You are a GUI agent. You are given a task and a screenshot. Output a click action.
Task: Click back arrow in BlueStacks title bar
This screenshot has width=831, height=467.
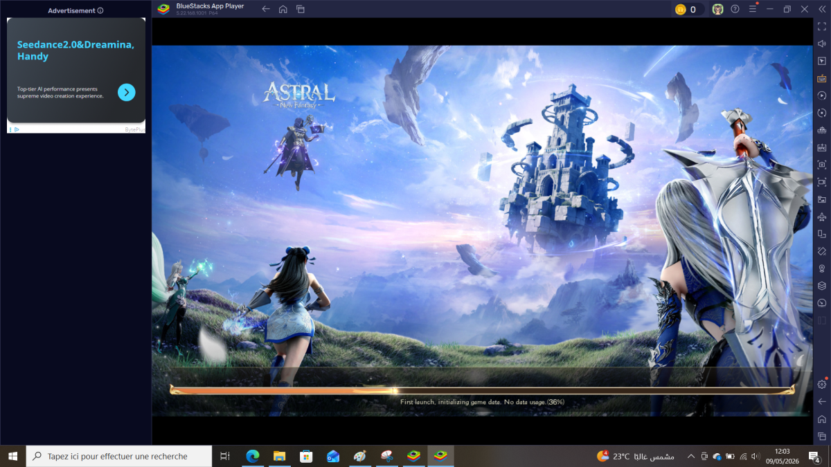(266, 9)
